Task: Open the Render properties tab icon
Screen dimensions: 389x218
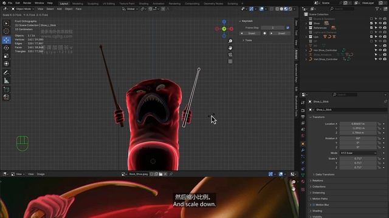Action: click(x=303, y=110)
